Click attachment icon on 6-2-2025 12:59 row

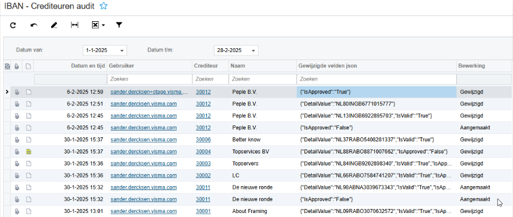[x=17, y=92]
